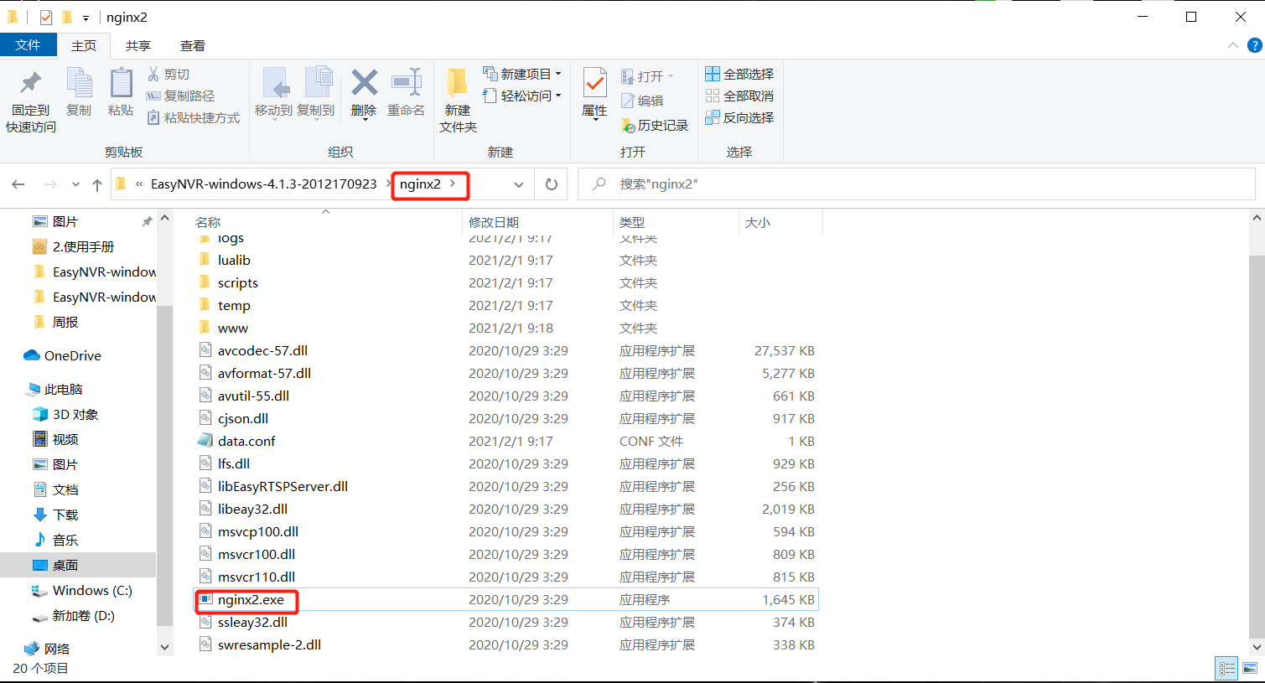Viewport: 1265px width, 683px height.
Task: Switch to the Home (主页) tab
Action: (x=84, y=45)
